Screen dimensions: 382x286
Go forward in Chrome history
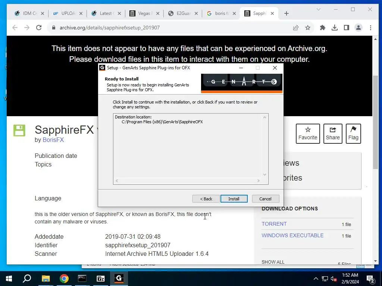click(x=27, y=28)
